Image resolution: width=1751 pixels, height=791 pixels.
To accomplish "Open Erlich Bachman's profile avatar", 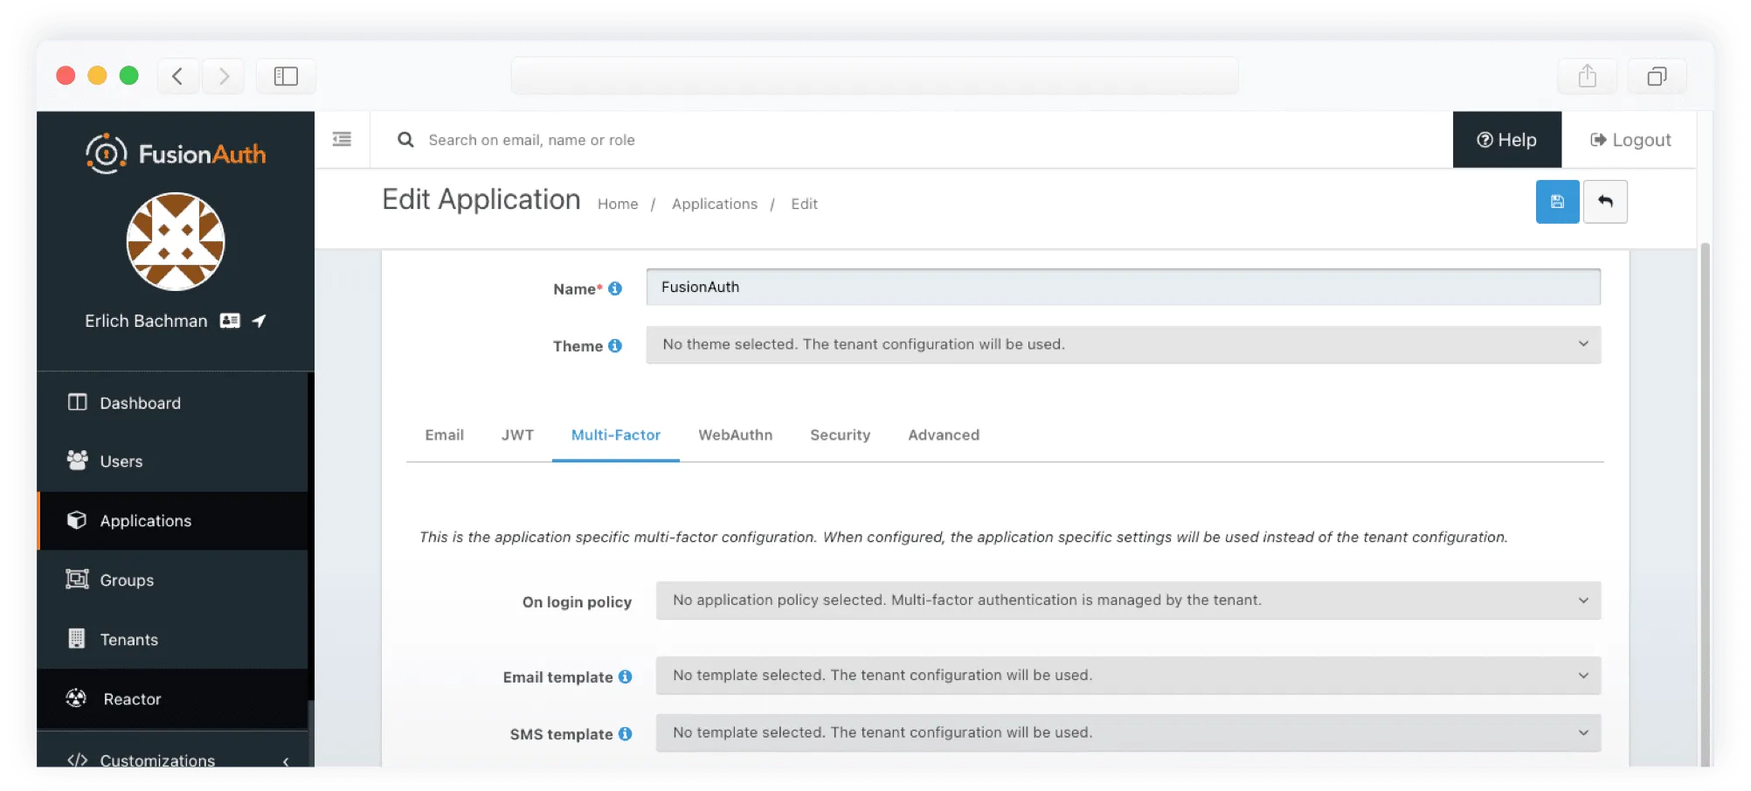I will pyautogui.click(x=176, y=241).
